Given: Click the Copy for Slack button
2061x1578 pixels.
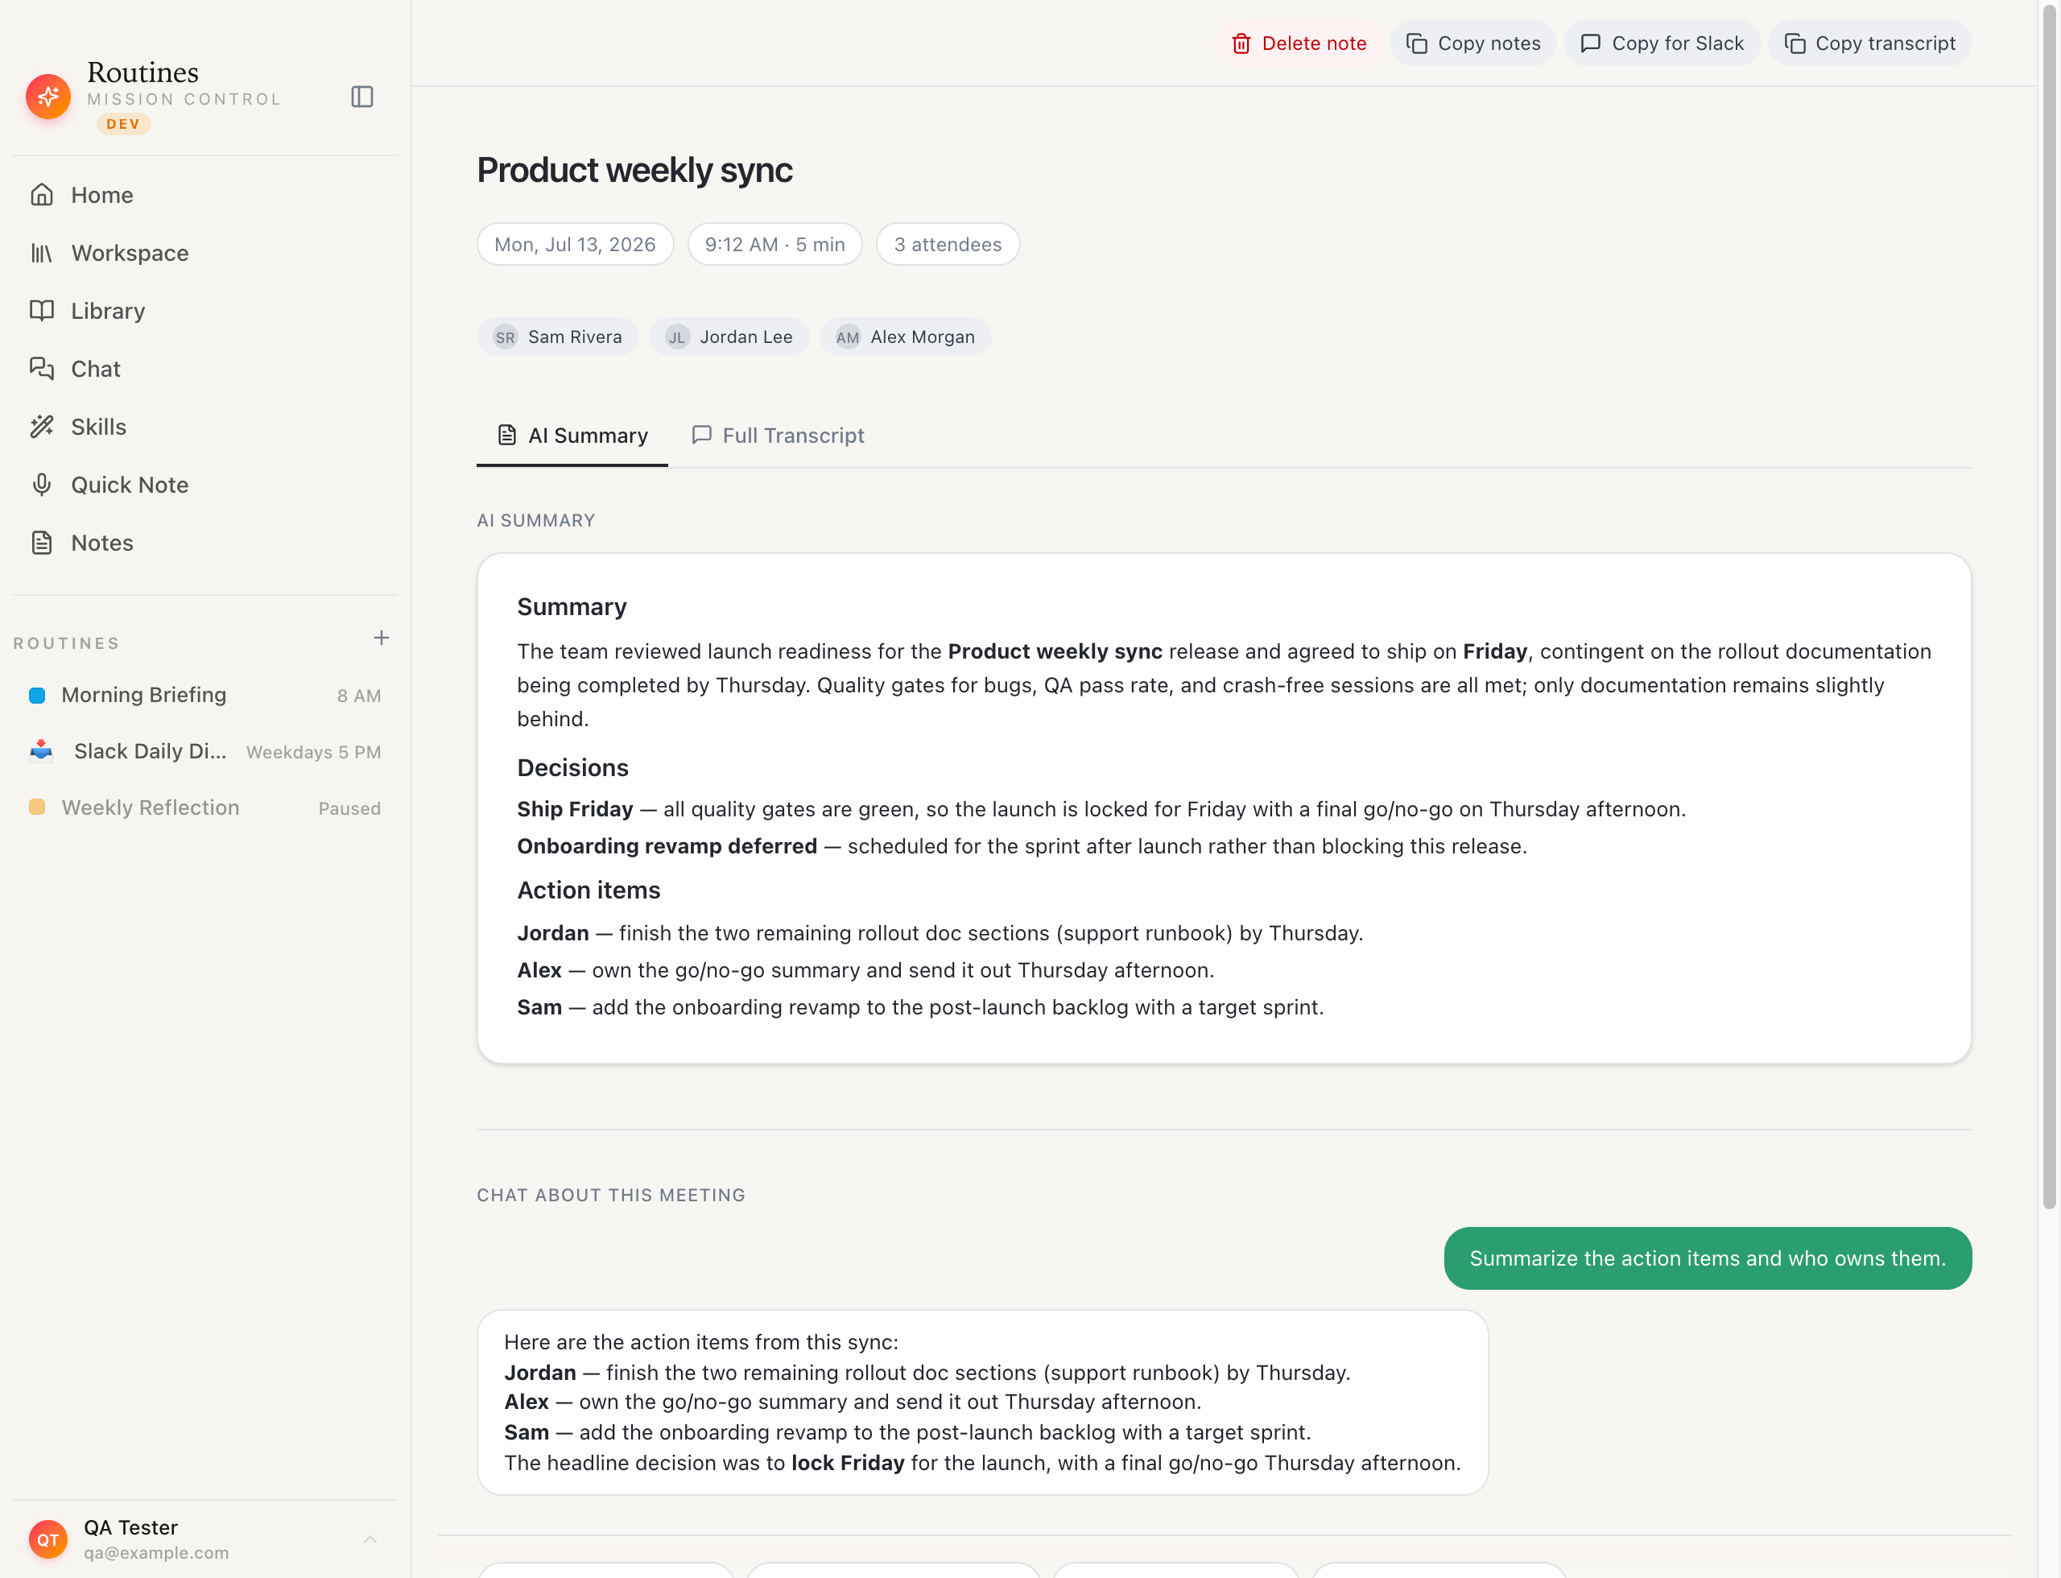Looking at the screenshot, I should pyautogui.click(x=1662, y=43).
